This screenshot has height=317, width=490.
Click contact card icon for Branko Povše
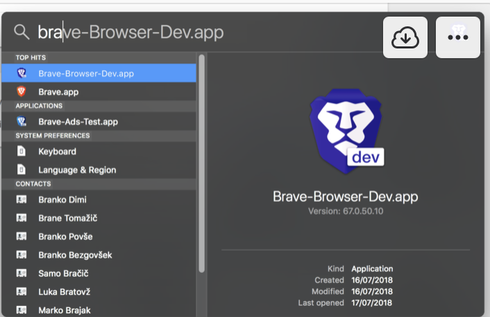[22, 236]
